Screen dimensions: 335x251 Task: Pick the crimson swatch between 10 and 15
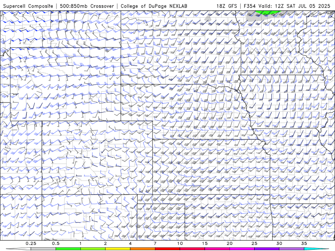[192, 249]
